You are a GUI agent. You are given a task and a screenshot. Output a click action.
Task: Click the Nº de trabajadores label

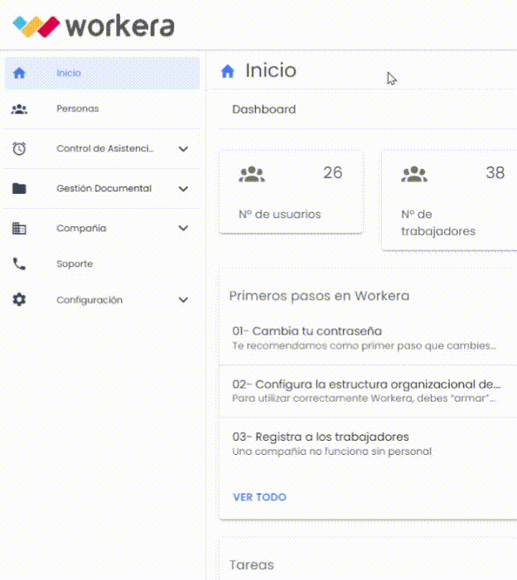pos(438,223)
